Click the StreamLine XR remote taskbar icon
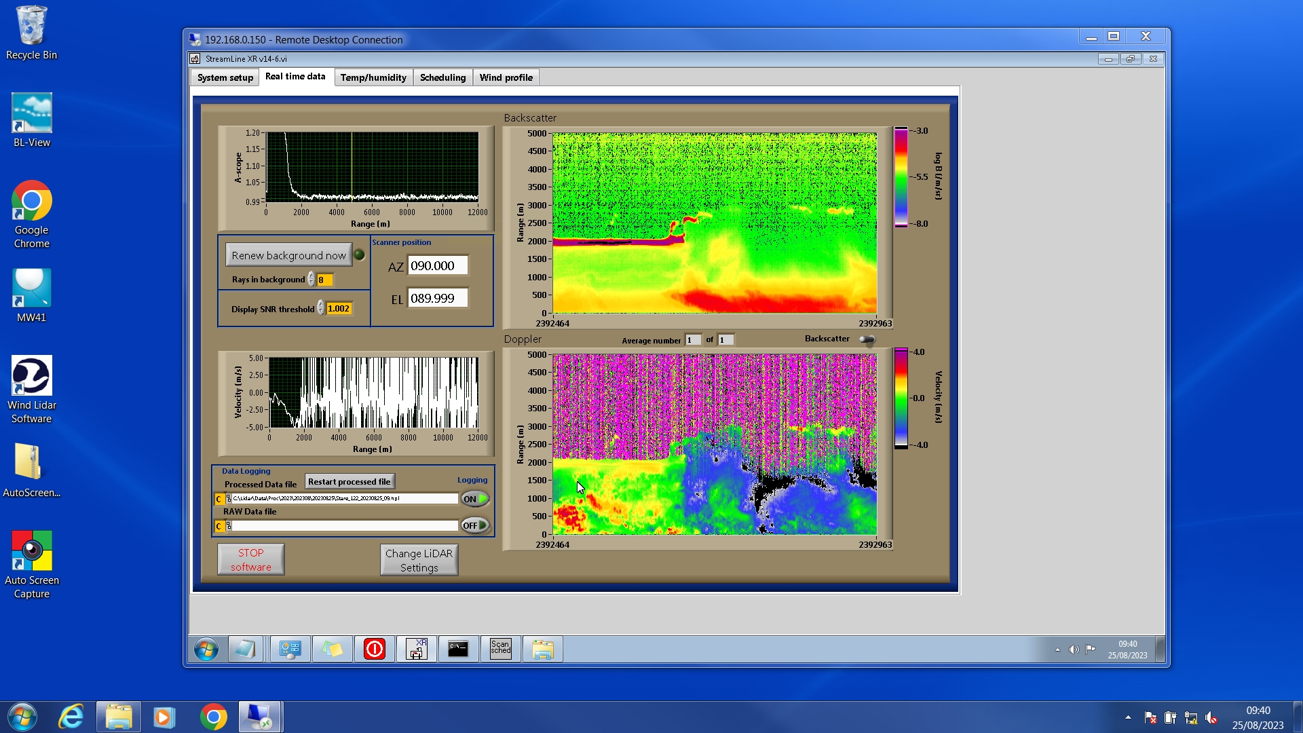Screen dimensions: 1303x733 pos(416,650)
